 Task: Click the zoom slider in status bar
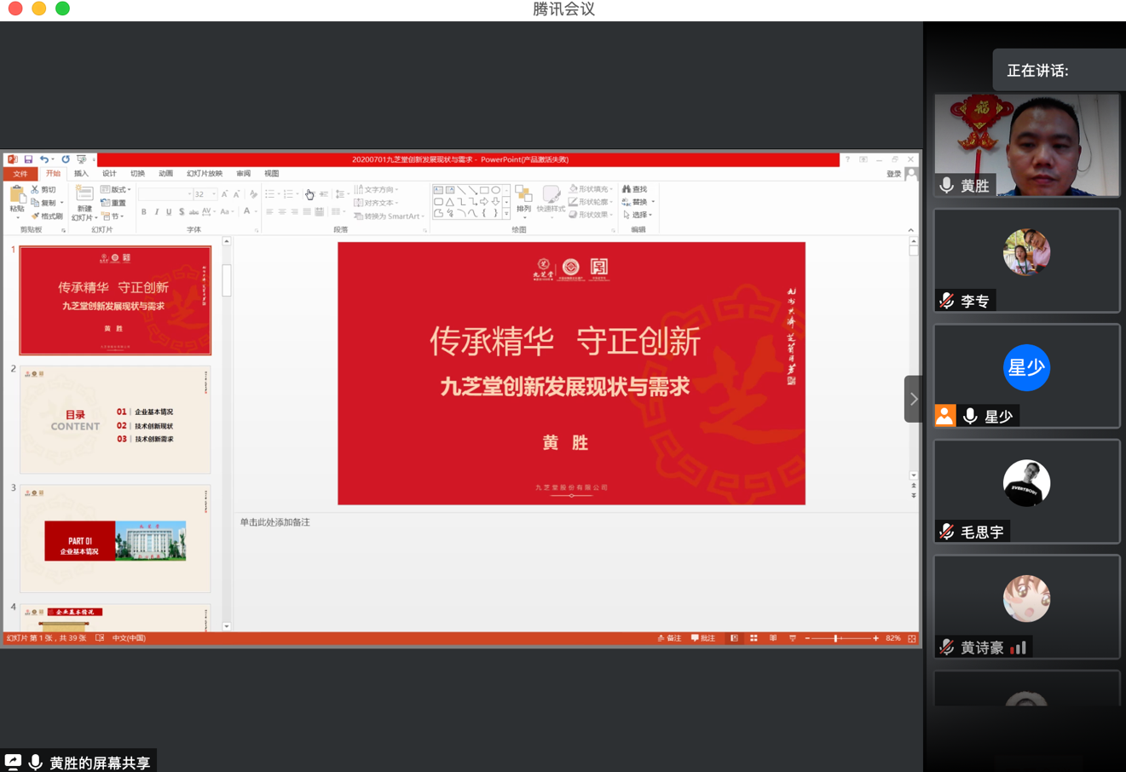(837, 638)
